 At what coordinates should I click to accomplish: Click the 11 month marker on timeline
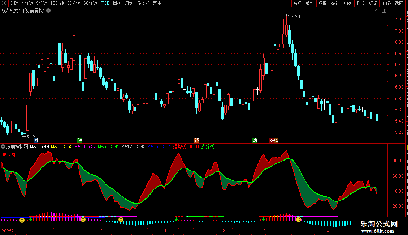[42, 231]
